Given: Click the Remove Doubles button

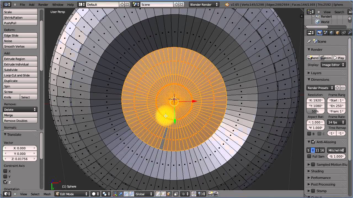Looking at the screenshot, I should coord(20,120).
